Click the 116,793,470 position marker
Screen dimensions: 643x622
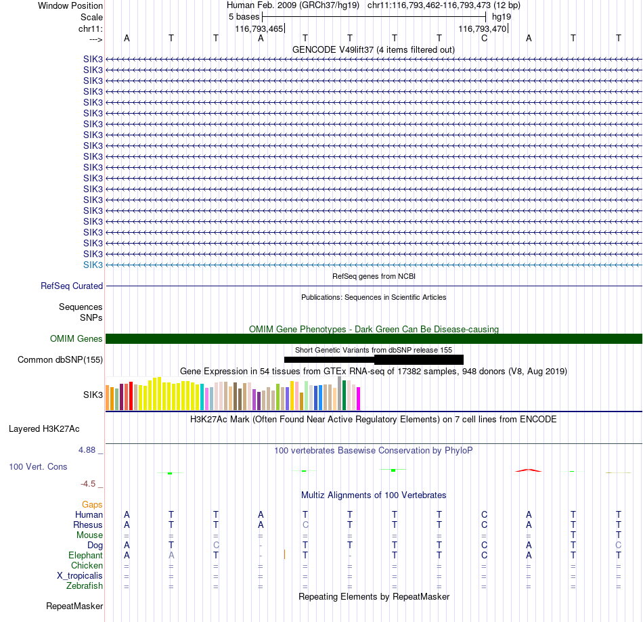click(482, 28)
